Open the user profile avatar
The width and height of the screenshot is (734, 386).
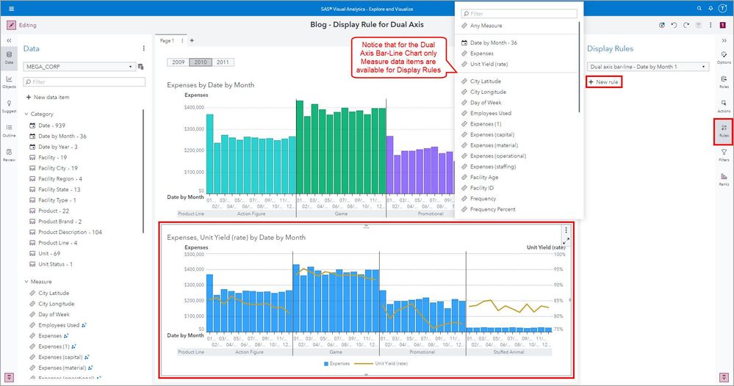(723, 8)
